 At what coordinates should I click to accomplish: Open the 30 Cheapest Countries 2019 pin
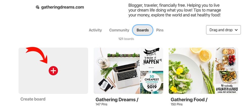pos(152,82)
